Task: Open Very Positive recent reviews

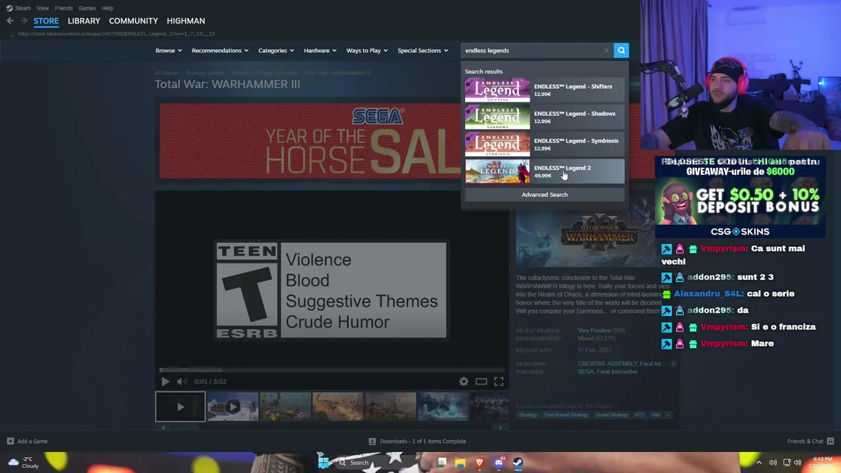Action: (594, 330)
